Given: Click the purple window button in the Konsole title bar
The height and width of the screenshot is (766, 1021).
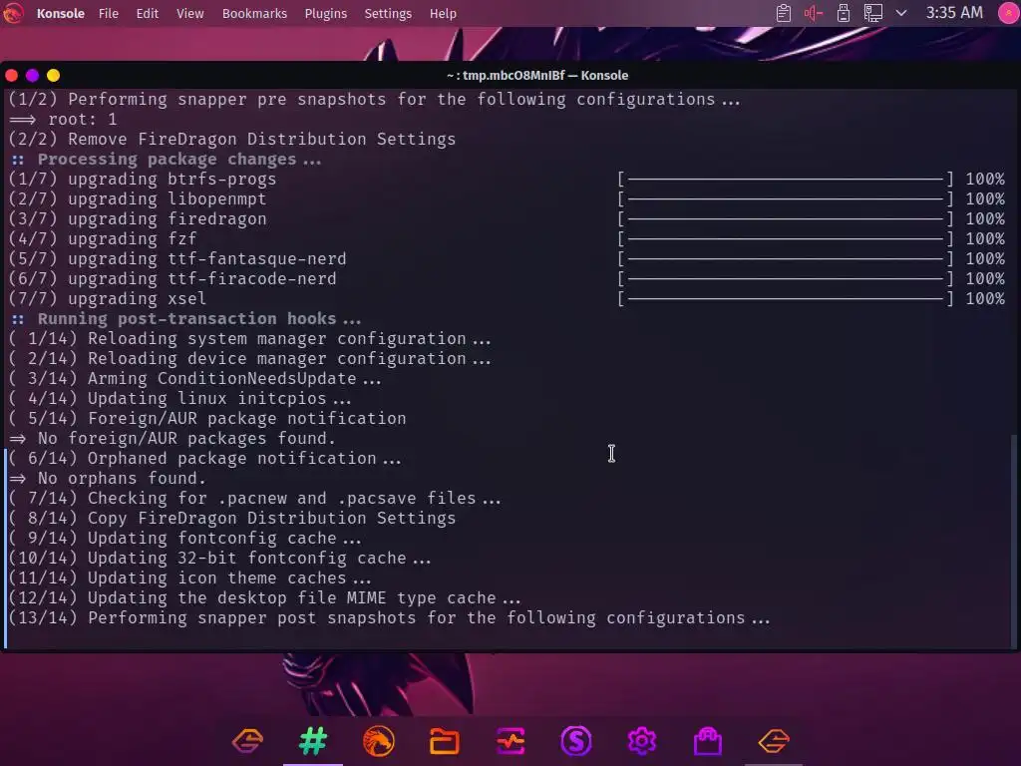Looking at the screenshot, I should 32,76.
